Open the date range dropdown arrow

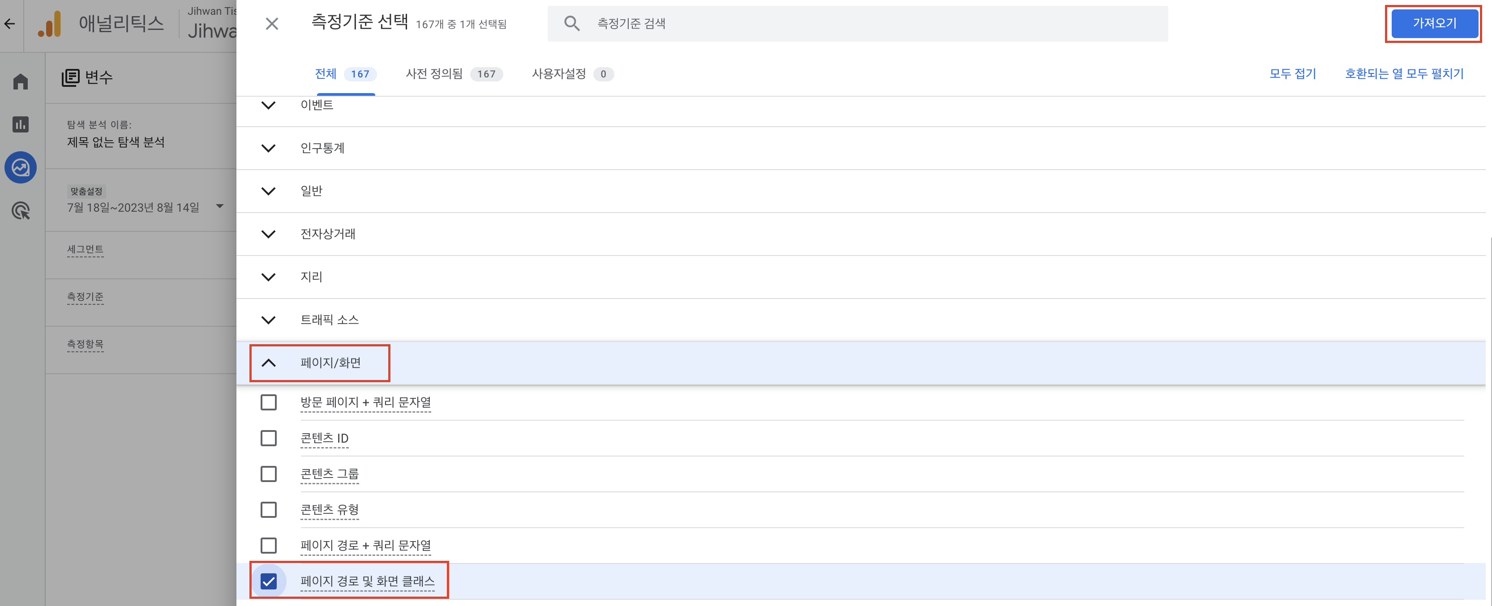(219, 207)
